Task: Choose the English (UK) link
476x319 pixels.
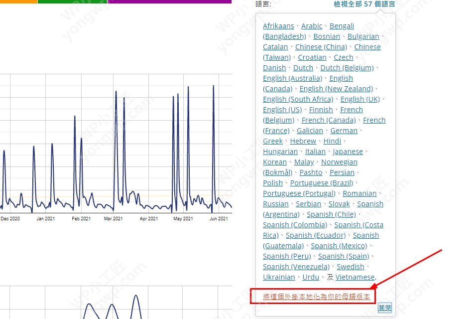Action: coord(360,99)
